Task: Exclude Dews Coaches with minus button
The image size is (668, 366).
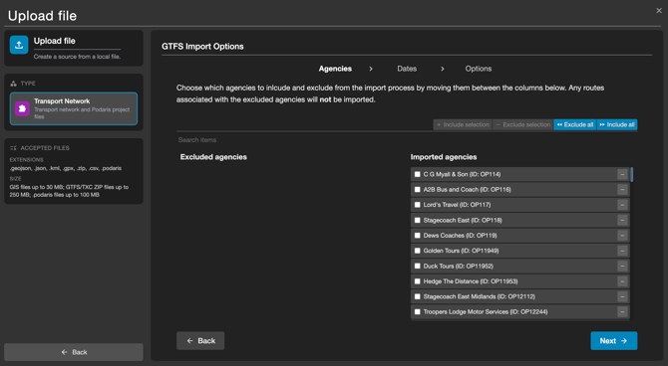Action: (x=622, y=236)
